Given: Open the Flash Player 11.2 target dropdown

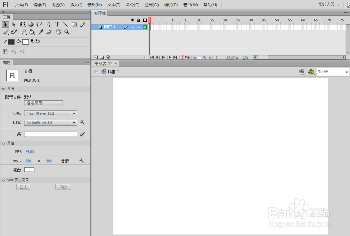Looking at the screenshot, I should 74,113.
